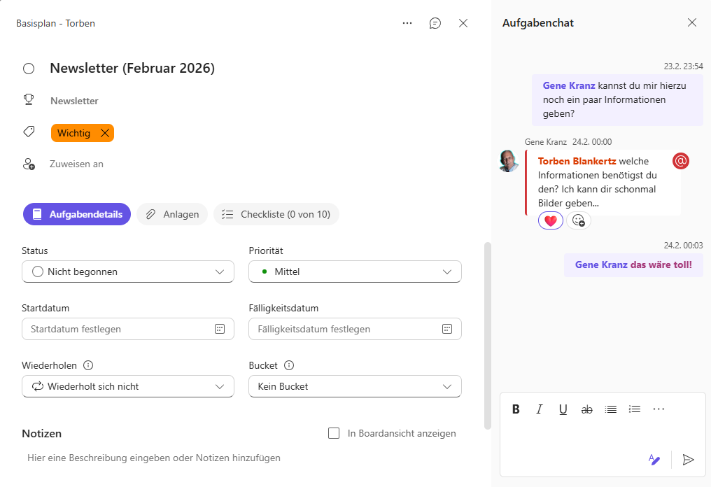This screenshot has width=711, height=487.
Task: Remove the Wichtig label with X
Action: [105, 133]
